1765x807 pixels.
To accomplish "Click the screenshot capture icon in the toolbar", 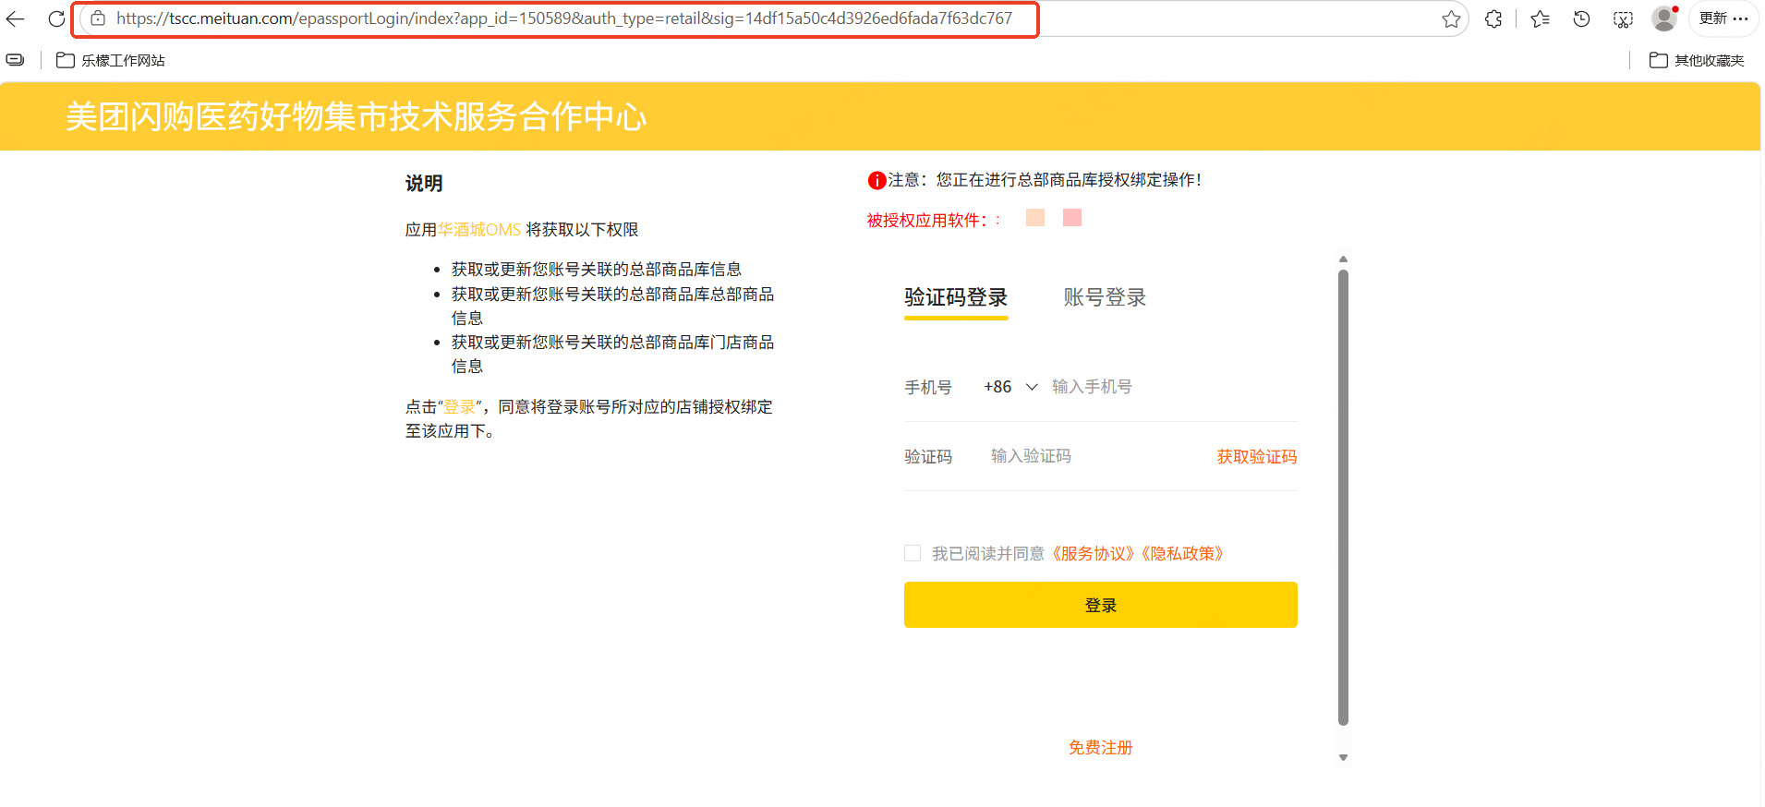I will coord(1623,18).
